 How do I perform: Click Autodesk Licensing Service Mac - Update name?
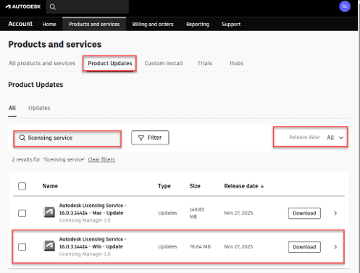(93, 209)
